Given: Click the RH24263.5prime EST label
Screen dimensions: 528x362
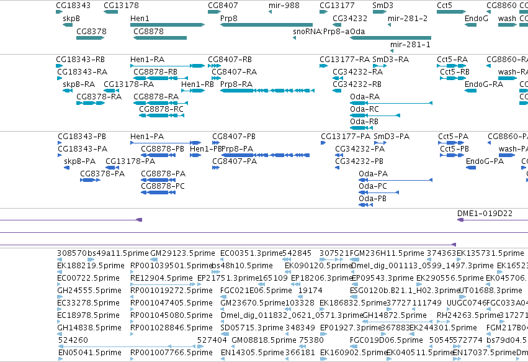Looking at the screenshot, I should [468, 315].
